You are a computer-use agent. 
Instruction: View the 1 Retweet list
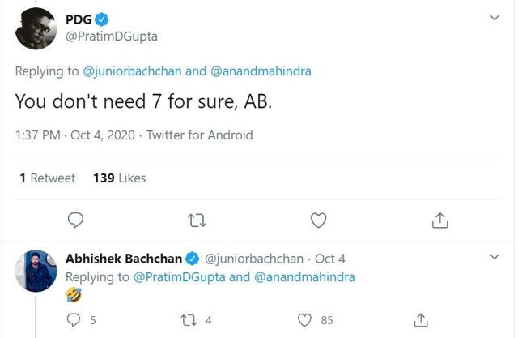coord(48,178)
